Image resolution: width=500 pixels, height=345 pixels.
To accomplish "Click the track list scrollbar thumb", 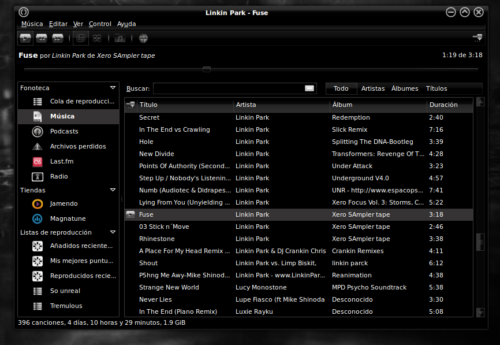I will [x=480, y=242].
